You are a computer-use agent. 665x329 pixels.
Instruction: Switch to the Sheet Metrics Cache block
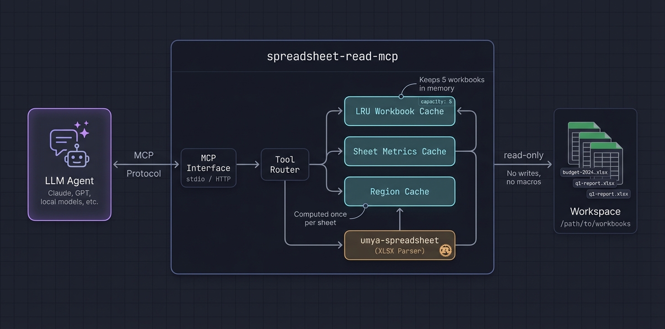pyautogui.click(x=399, y=151)
